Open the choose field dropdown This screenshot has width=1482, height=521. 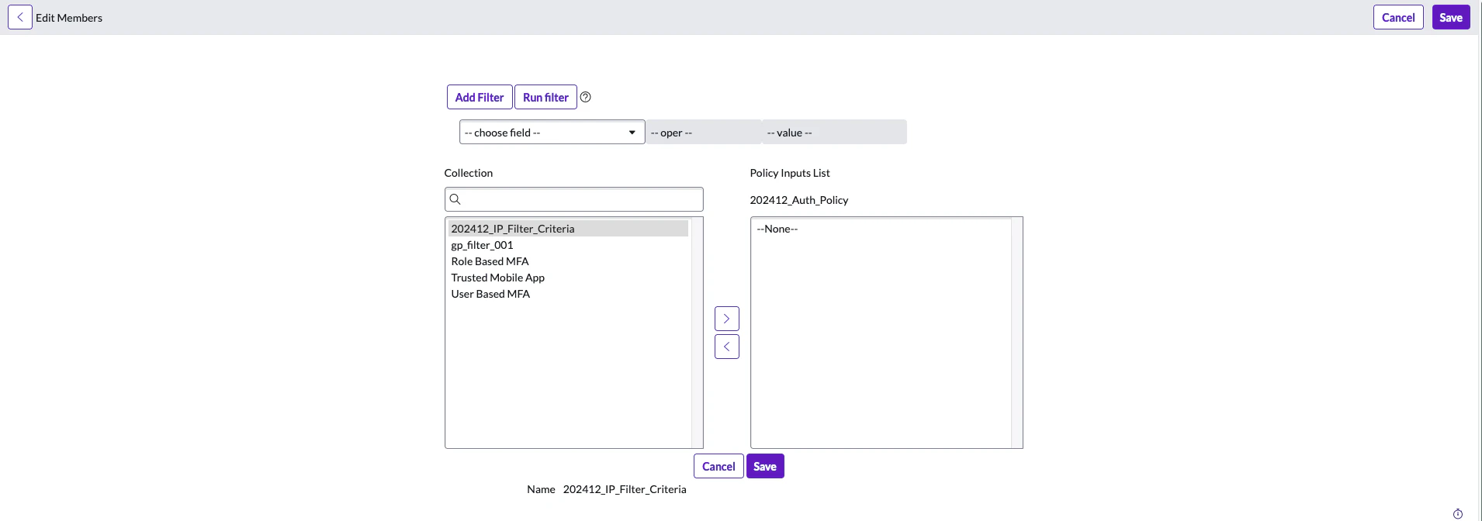click(x=552, y=133)
